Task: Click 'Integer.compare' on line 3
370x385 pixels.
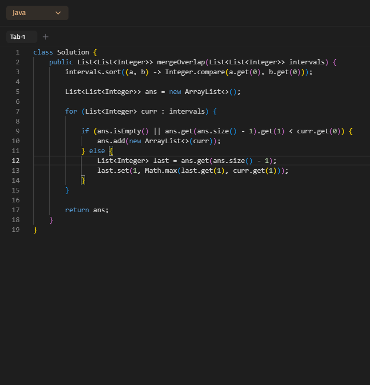Action: click(195, 72)
